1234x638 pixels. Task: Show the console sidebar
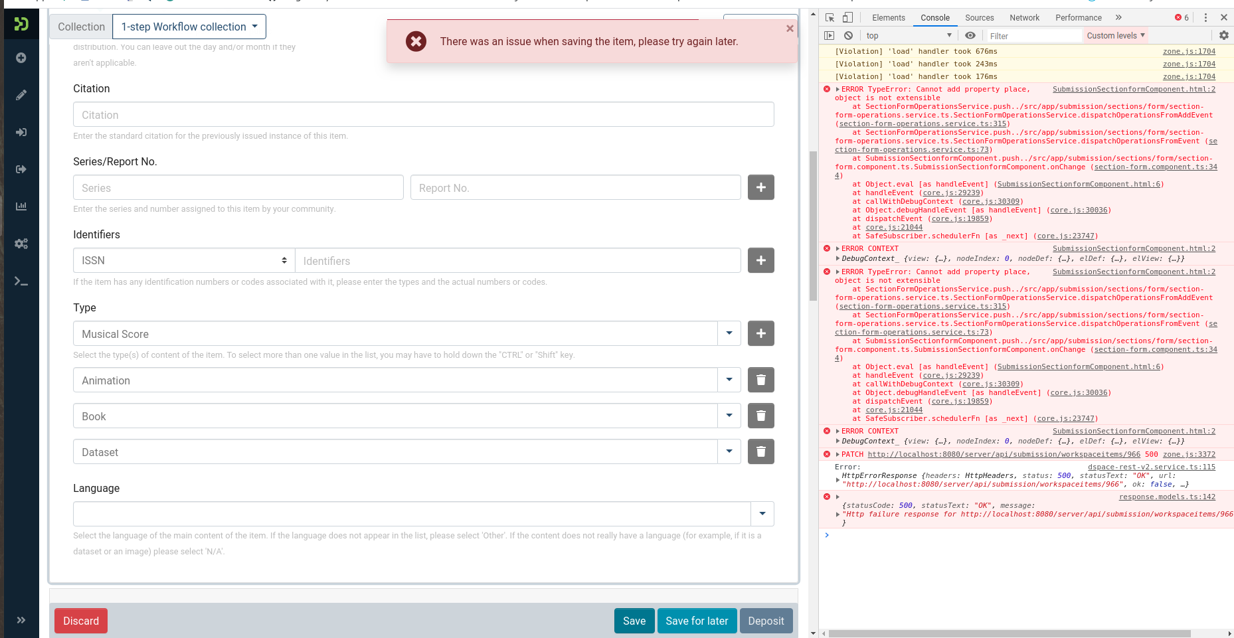830,36
